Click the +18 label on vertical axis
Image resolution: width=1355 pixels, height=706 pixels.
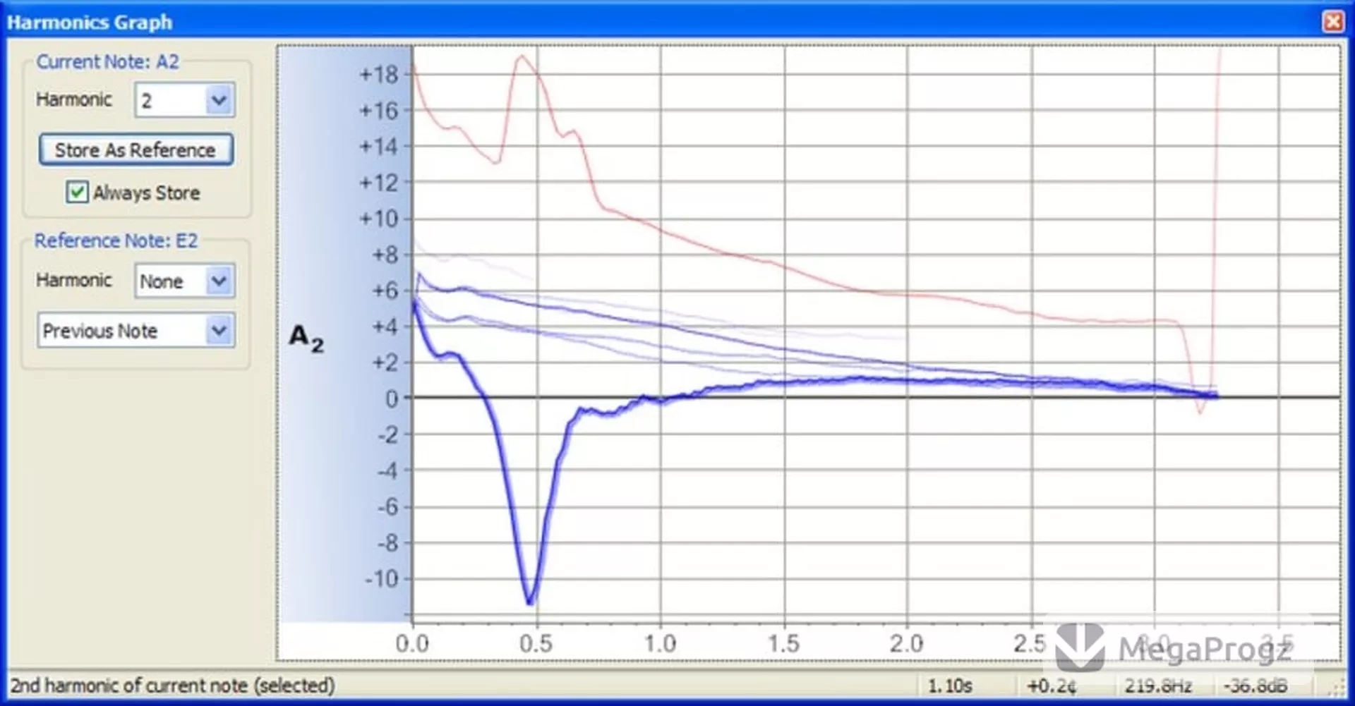point(379,75)
